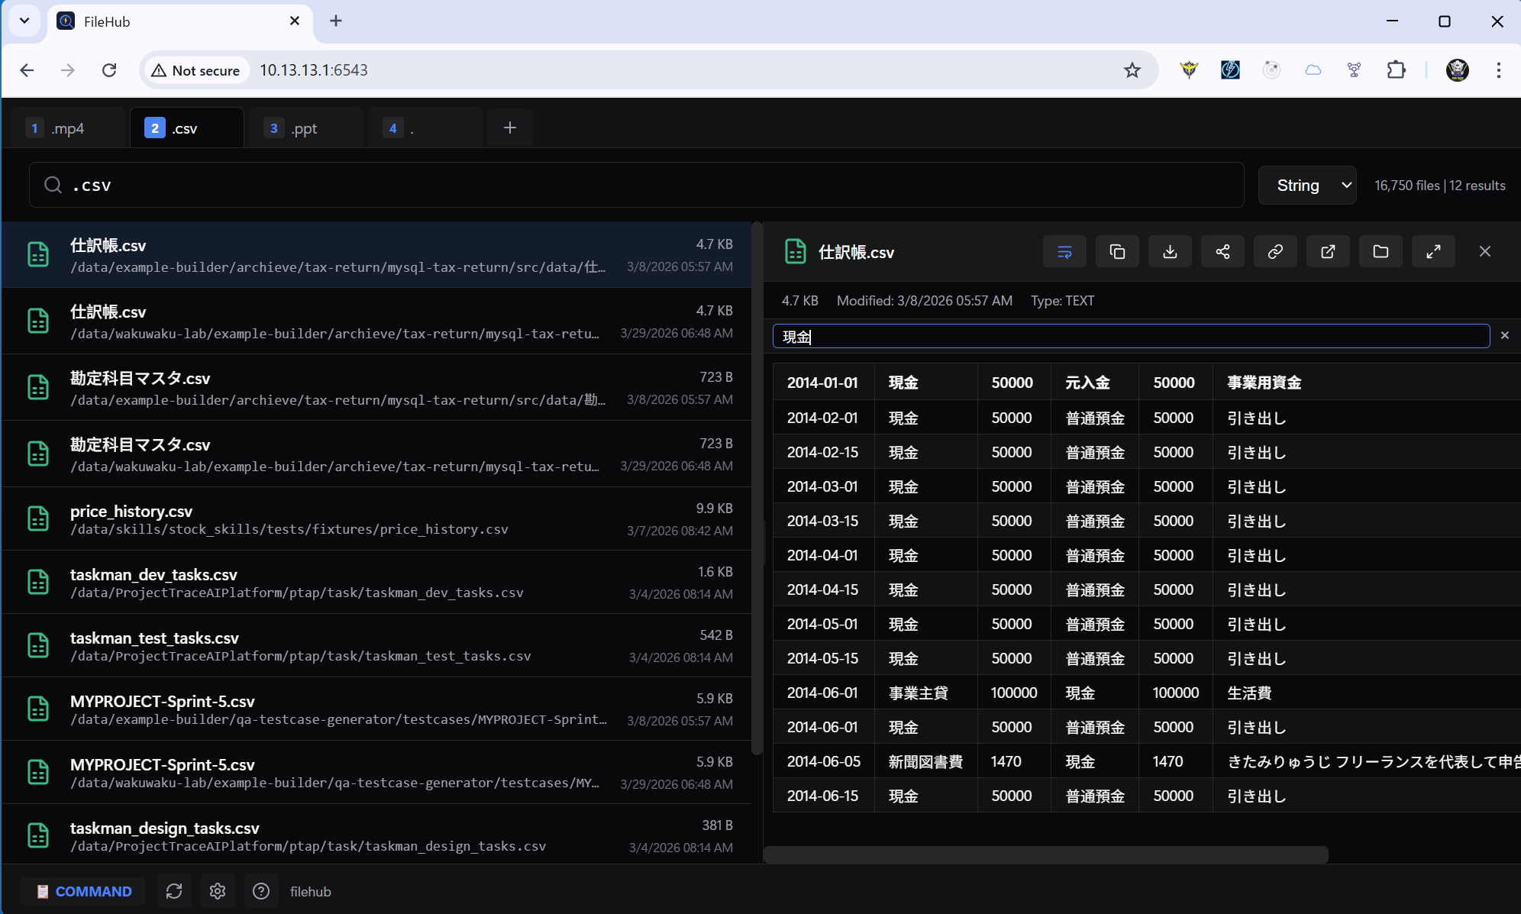This screenshot has height=914, width=1521.
Task: Refresh FileHub using the bottom bar icon
Action: (x=174, y=891)
